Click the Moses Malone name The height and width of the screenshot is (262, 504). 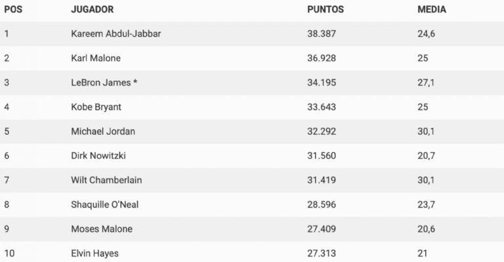[x=102, y=229]
